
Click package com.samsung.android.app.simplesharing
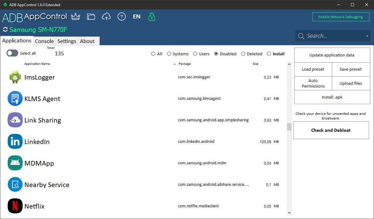[213, 120]
